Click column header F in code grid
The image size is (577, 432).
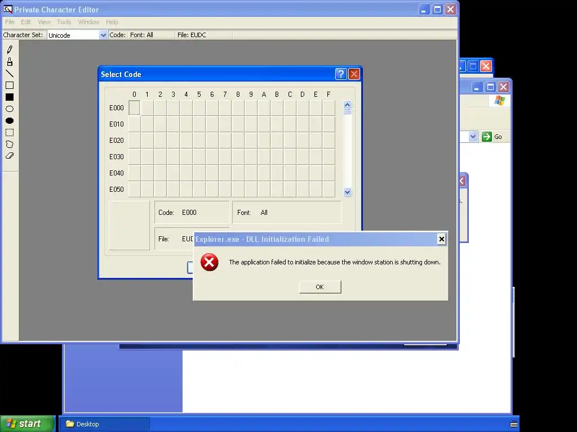click(x=329, y=94)
